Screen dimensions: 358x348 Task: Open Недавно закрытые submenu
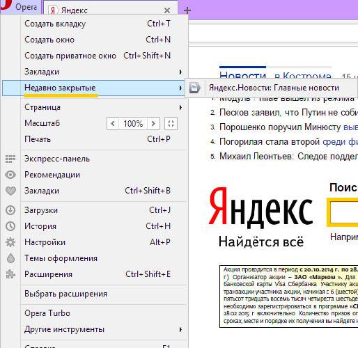point(93,88)
